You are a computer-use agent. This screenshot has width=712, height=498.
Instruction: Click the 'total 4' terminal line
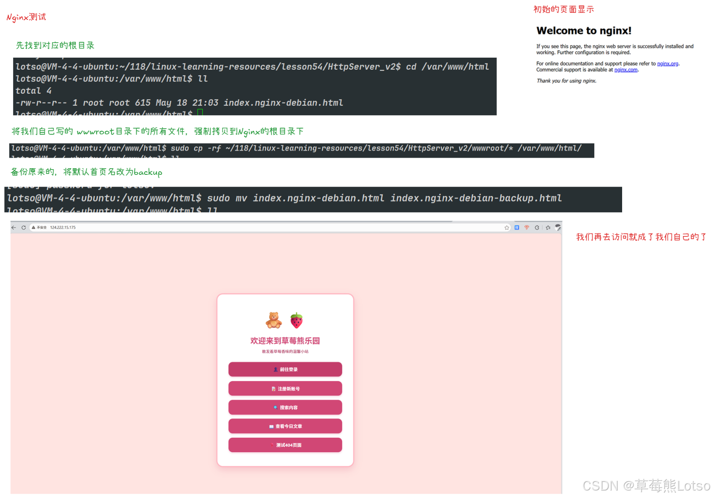coord(33,91)
